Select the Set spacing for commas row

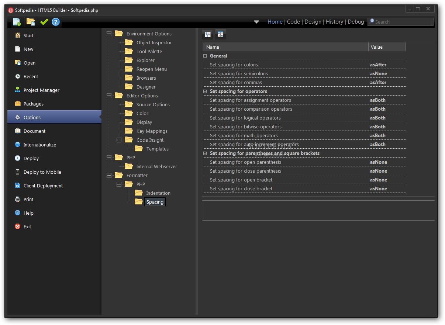pos(304,82)
